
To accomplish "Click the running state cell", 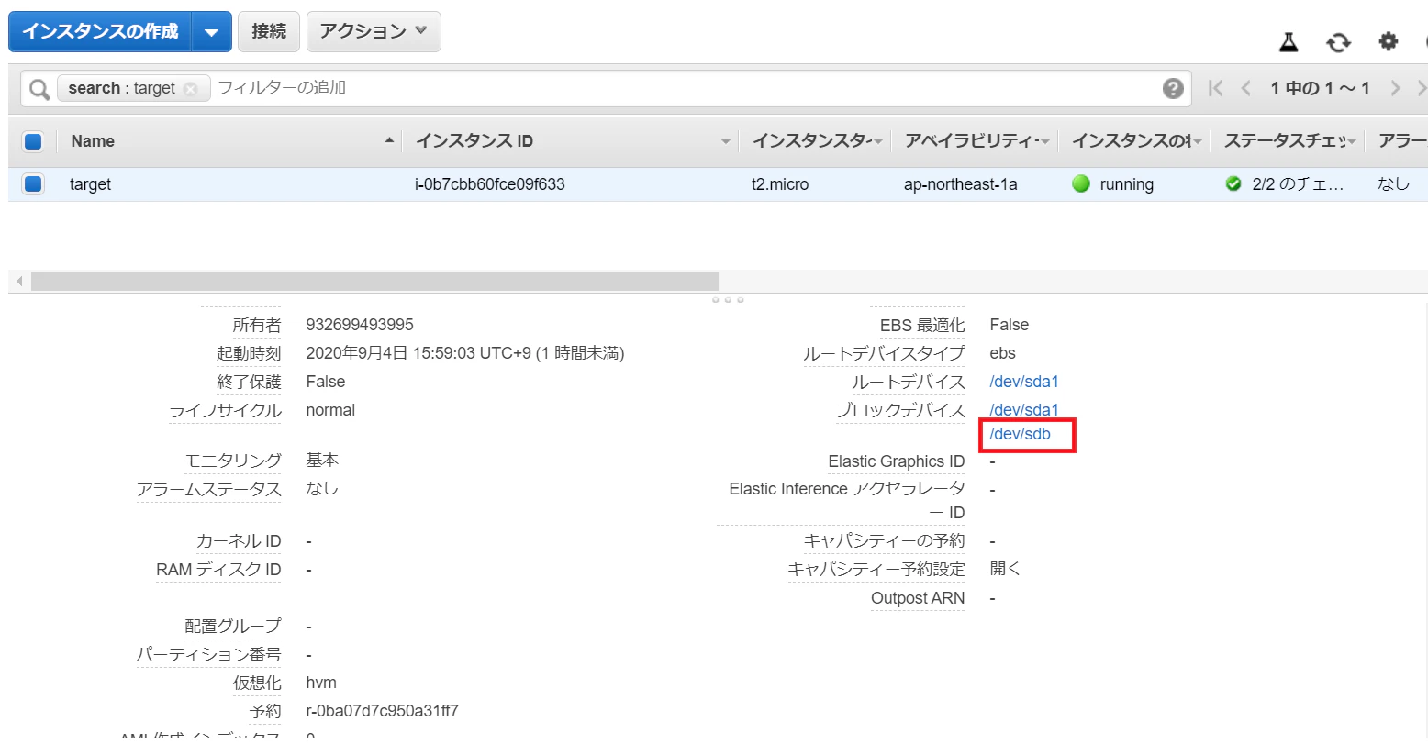I will [x=1113, y=184].
